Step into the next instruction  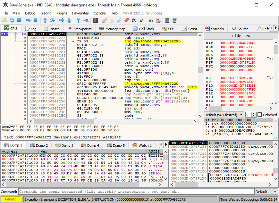[45, 20]
